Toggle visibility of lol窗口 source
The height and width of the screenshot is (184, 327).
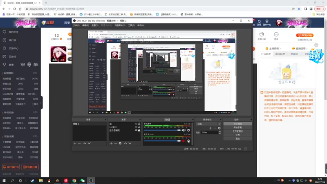136,127
